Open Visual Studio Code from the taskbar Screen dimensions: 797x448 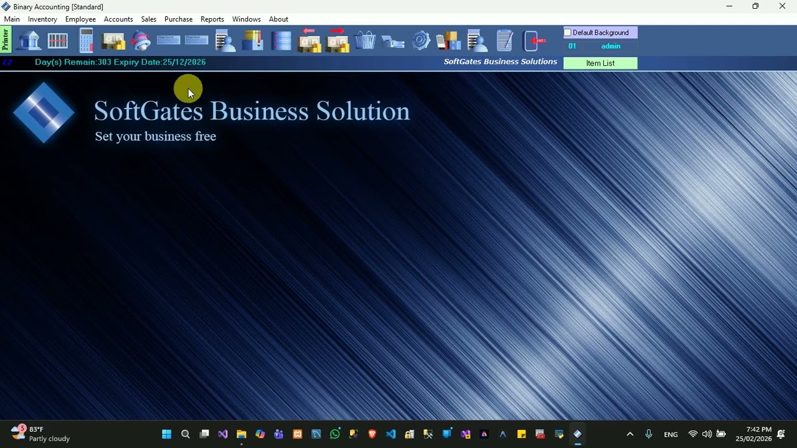tap(391, 434)
